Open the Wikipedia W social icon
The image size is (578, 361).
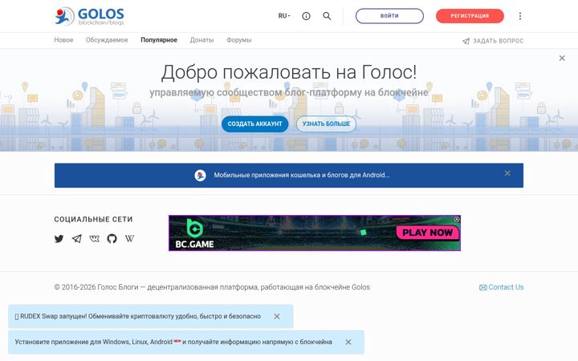(x=129, y=239)
